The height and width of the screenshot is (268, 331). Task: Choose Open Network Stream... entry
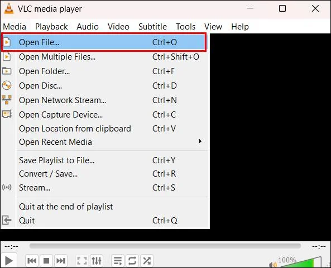pos(105,100)
